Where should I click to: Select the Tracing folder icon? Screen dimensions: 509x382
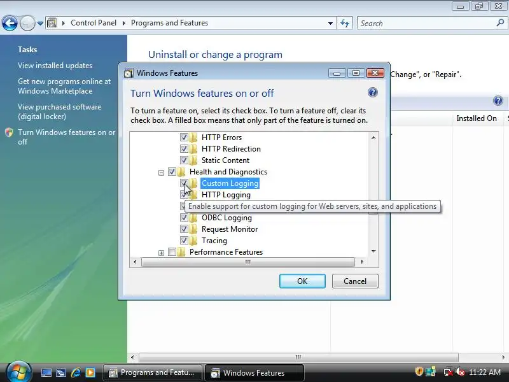[x=193, y=241]
